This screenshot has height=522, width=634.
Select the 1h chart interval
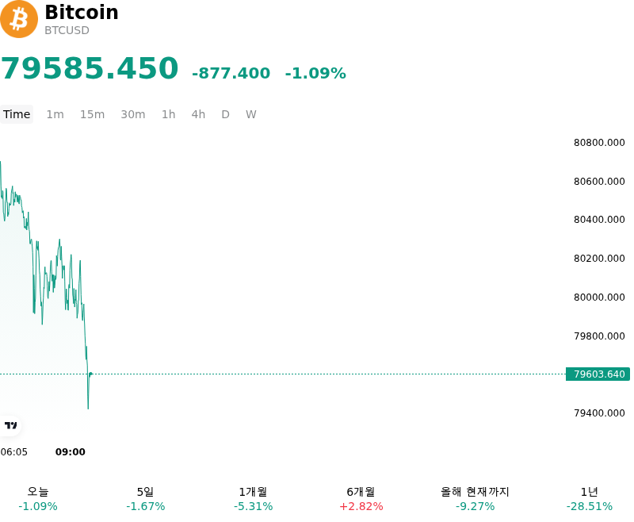coord(169,114)
